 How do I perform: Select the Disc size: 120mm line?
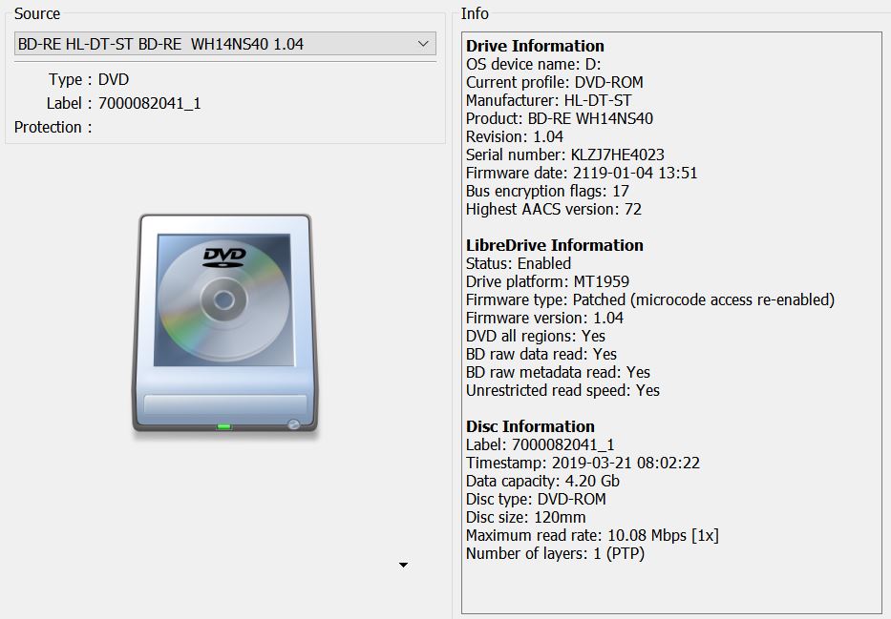click(x=525, y=518)
